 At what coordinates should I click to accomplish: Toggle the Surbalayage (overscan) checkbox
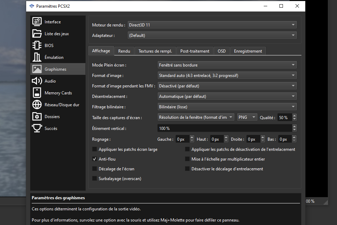coord(95,179)
